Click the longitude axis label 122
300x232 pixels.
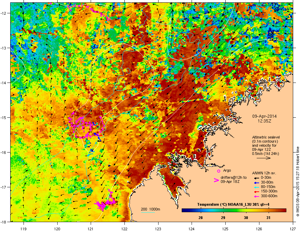124,229
